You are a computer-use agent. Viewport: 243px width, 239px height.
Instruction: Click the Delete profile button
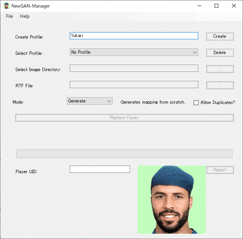[x=220, y=53]
